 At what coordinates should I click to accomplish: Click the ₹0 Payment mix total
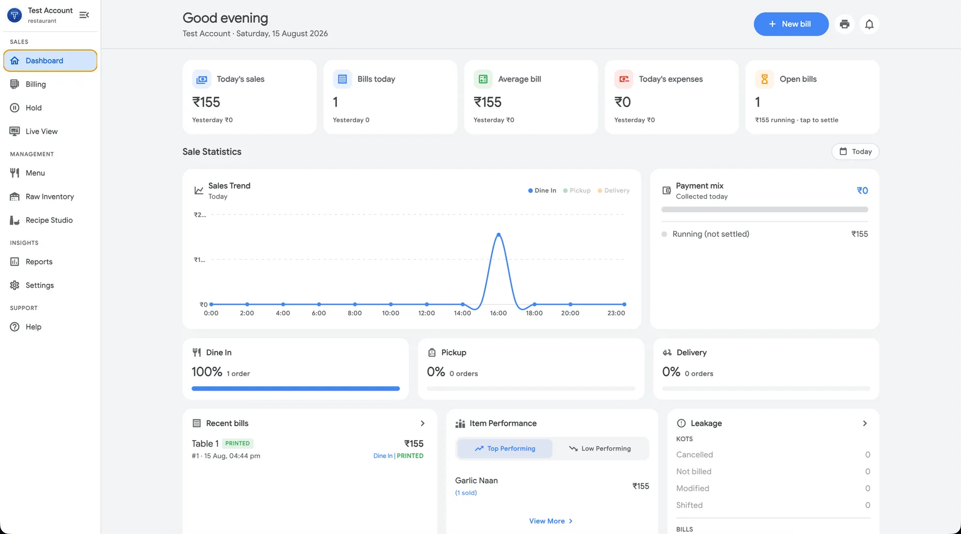(x=862, y=190)
